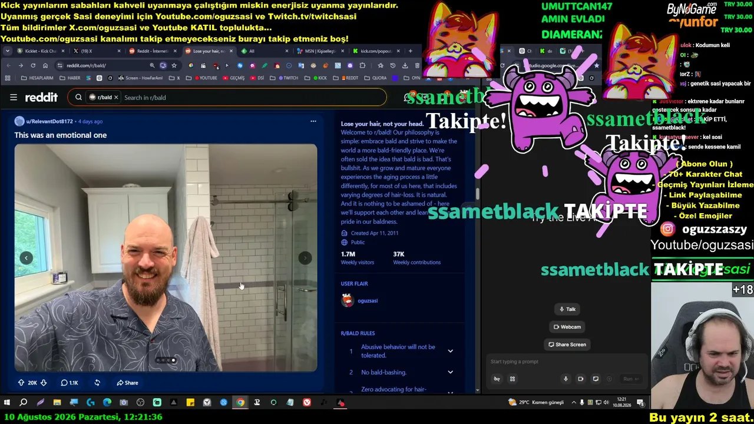The image size is (754, 424).
Task: Show the previous image in the gallery
Action: tap(27, 258)
